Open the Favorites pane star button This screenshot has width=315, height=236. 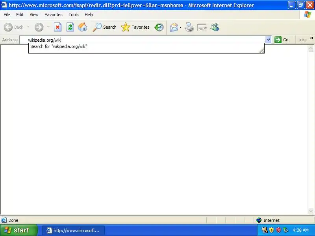(x=135, y=27)
